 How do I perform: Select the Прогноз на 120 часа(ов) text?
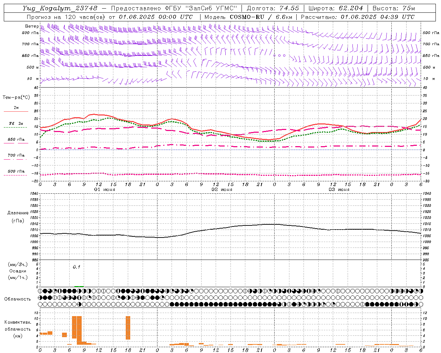[66, 17]
